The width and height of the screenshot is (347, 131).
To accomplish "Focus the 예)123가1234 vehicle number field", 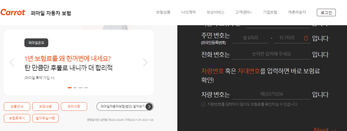I will coord(271,94).
